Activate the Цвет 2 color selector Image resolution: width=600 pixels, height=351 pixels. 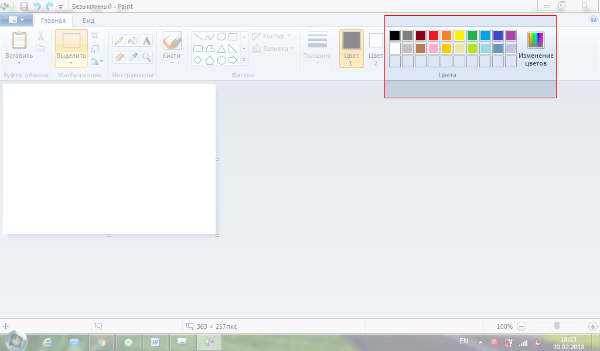pyautogui.click(x=376, y=48)
